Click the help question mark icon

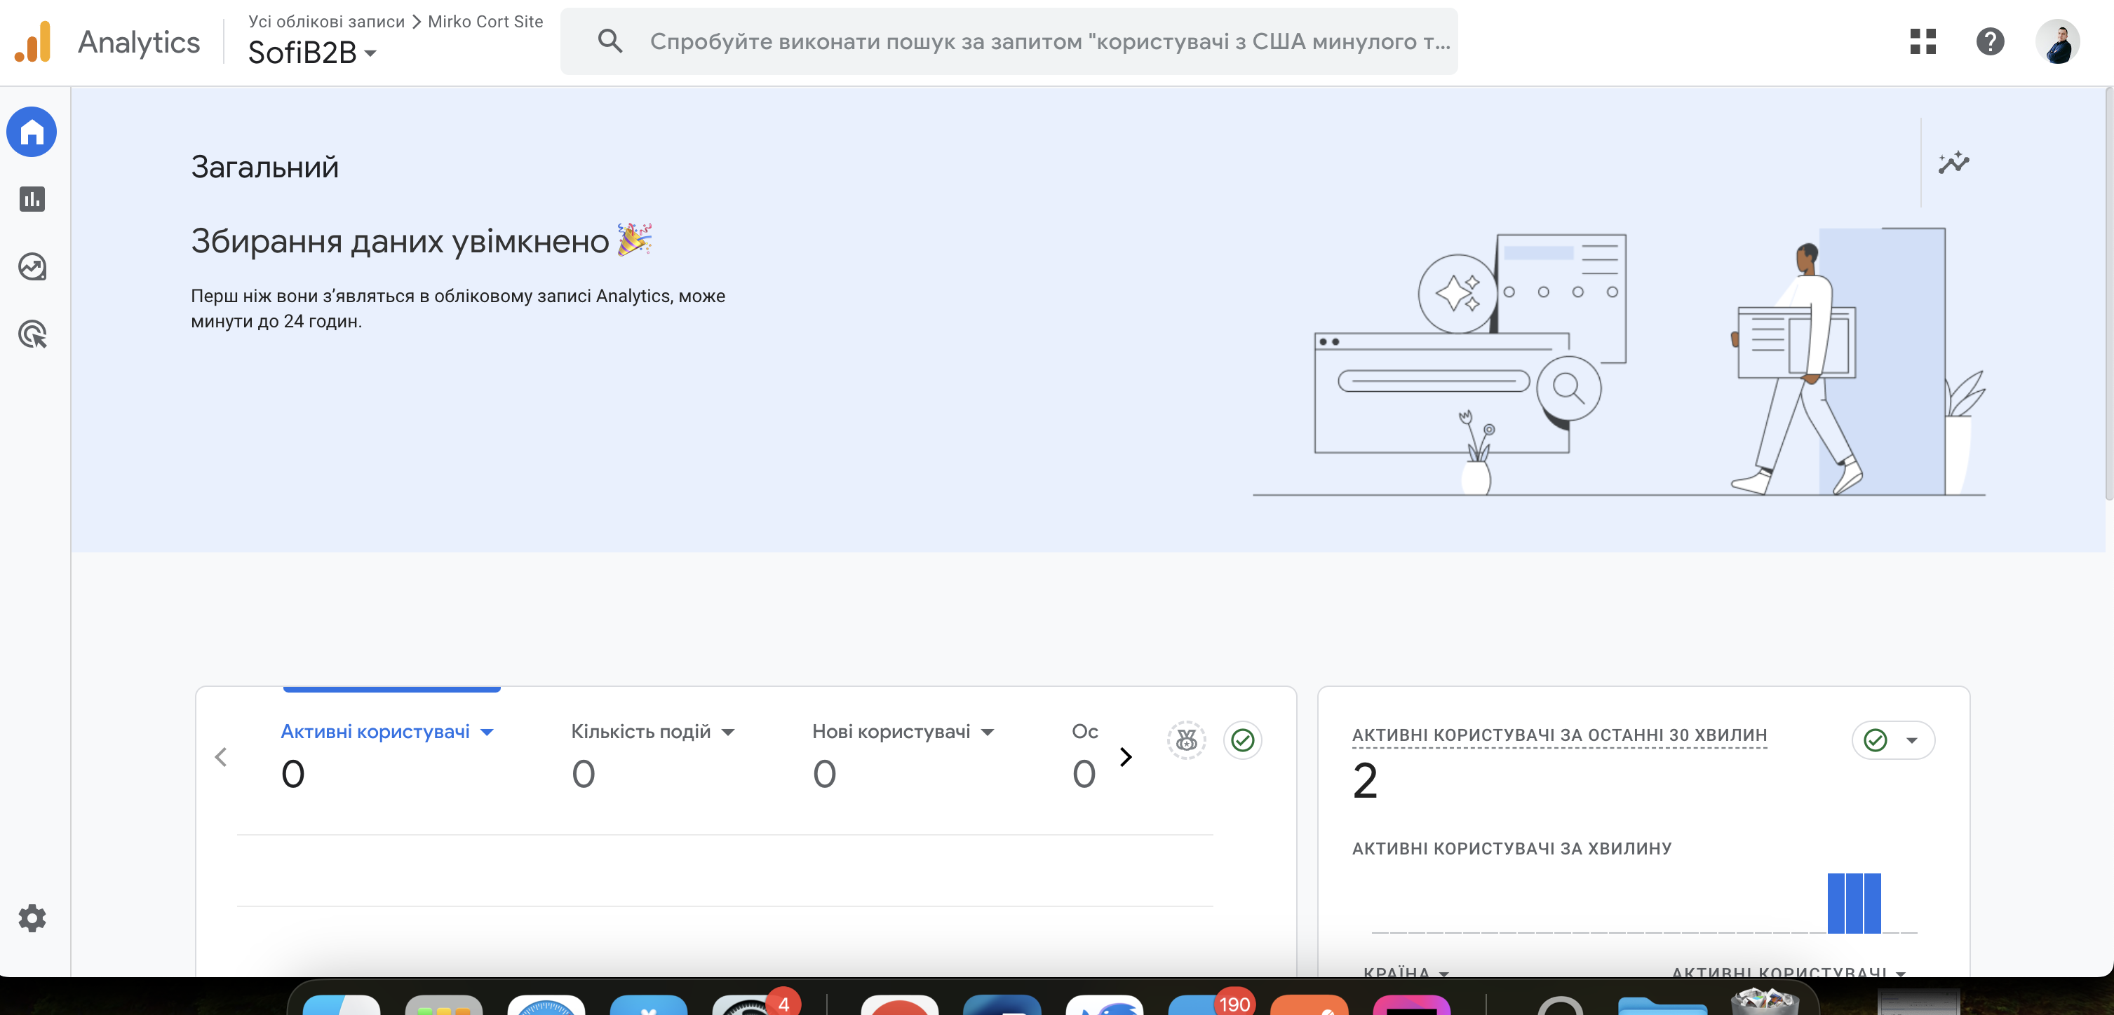[x=1990, y=41]
